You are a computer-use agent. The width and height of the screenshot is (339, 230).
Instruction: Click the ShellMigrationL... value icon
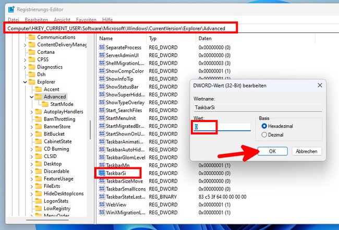102,63
